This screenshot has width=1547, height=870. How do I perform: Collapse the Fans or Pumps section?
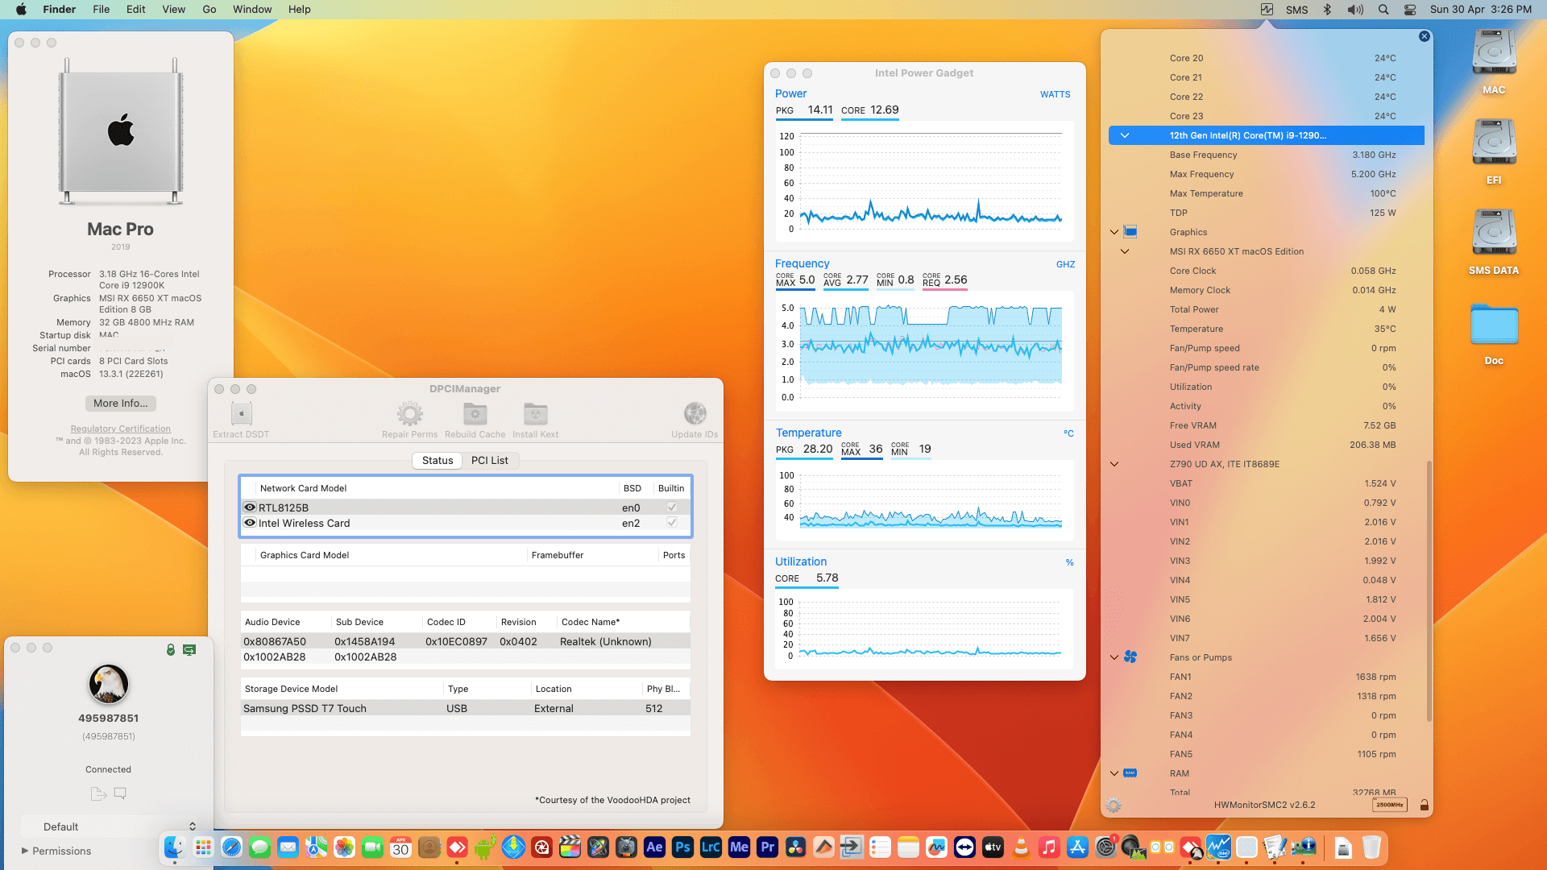tap(1114, 657)
